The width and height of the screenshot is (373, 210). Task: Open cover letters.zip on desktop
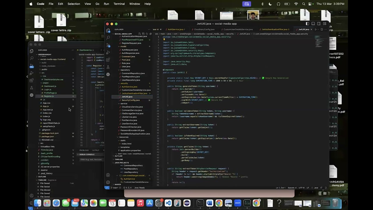(x=39, y=24)
